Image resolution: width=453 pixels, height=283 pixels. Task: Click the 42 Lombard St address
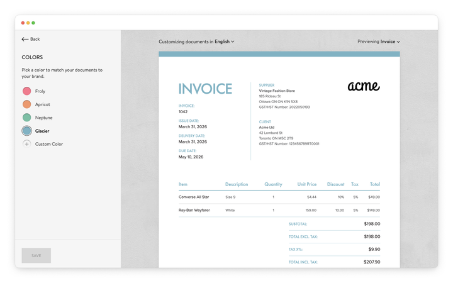pos(271,133)
